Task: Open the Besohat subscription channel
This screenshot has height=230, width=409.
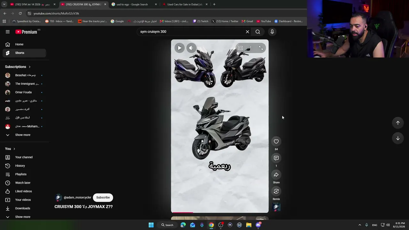Action: (x=24, y=75)
